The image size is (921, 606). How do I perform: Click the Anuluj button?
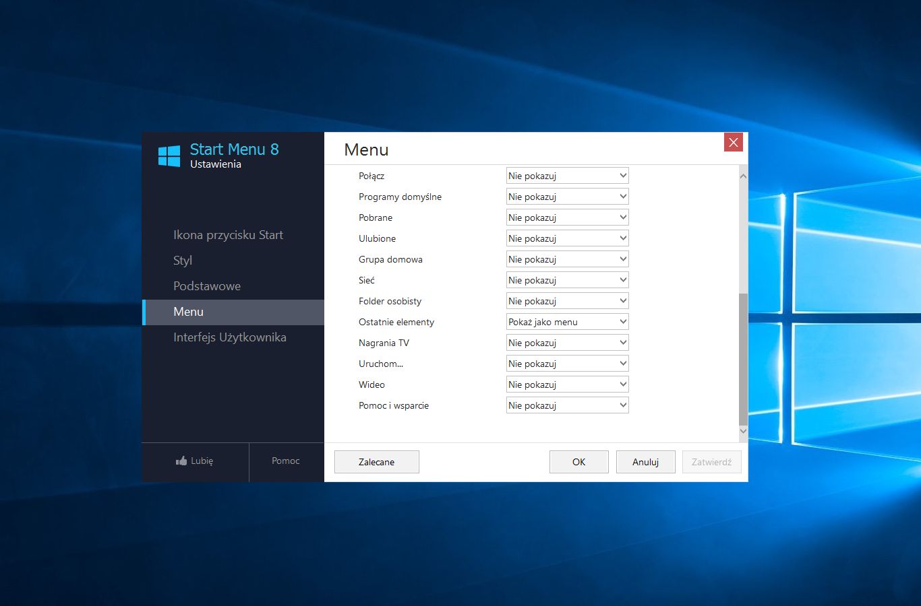coord(645,462)
